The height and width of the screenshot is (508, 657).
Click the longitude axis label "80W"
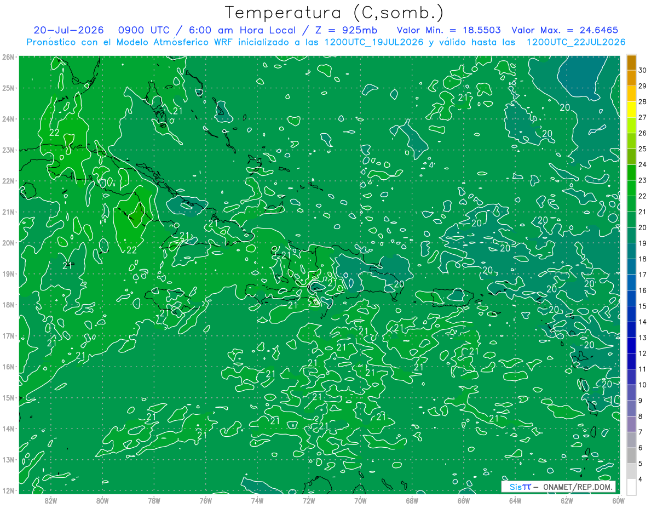click(102, 500)
